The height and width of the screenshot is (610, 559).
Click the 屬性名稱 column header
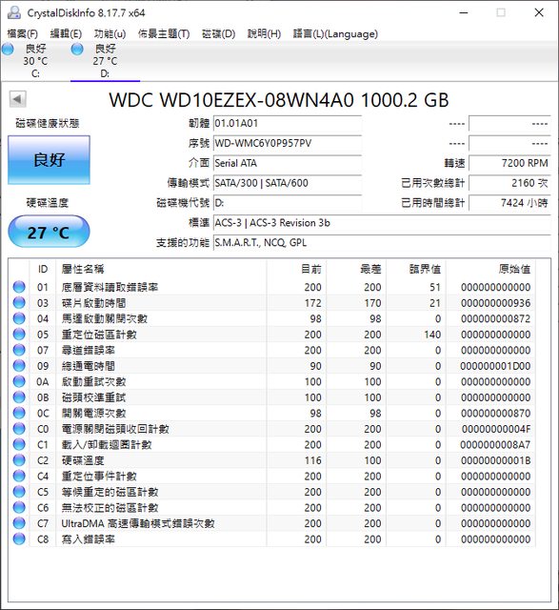click(161, 269)
